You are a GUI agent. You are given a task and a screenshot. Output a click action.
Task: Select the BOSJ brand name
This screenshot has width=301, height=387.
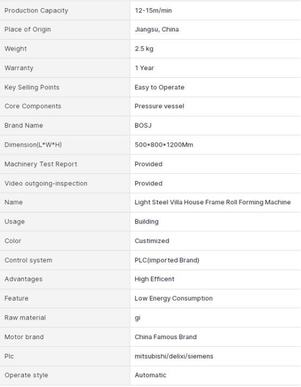click(143, 126)
